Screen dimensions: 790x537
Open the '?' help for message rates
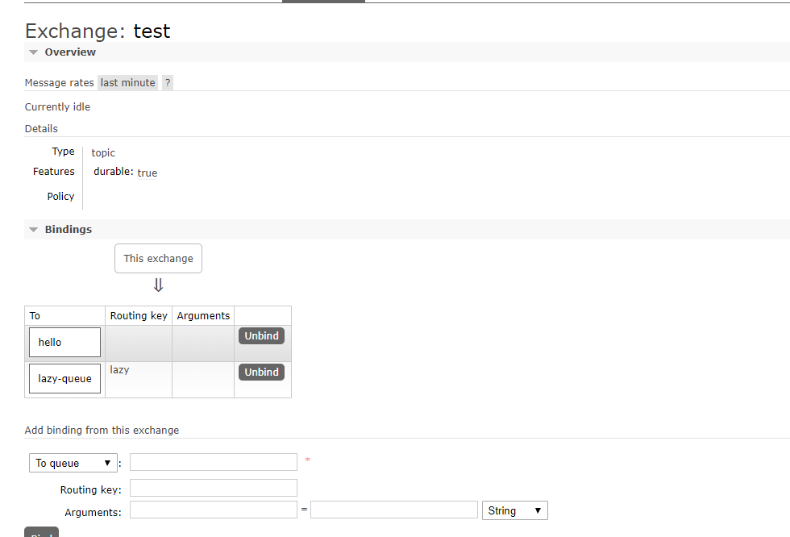(168, 82)
